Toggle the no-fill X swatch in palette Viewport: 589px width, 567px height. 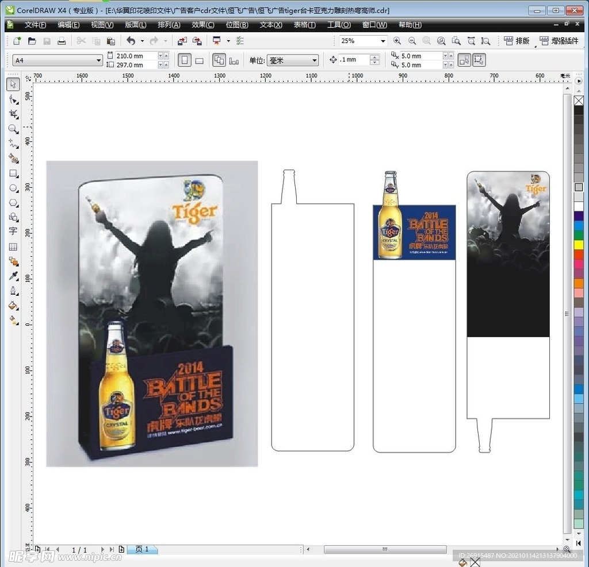[x=579, y=101]
